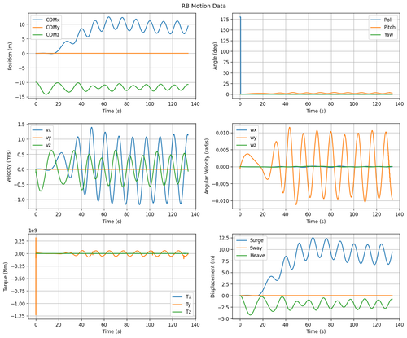
Task: Click the Pitch legend label
Action: tap(390, 27)
